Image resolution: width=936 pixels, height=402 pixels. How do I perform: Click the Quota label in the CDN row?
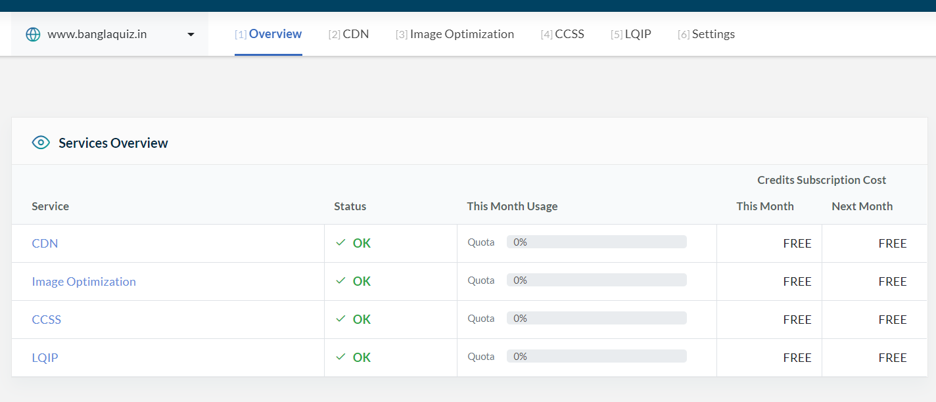[481, 242]
